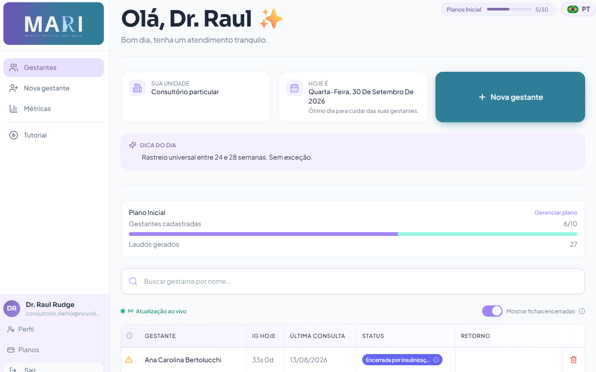Click the Encerrada por insulinizaç... status badge

tap(402, 360)
